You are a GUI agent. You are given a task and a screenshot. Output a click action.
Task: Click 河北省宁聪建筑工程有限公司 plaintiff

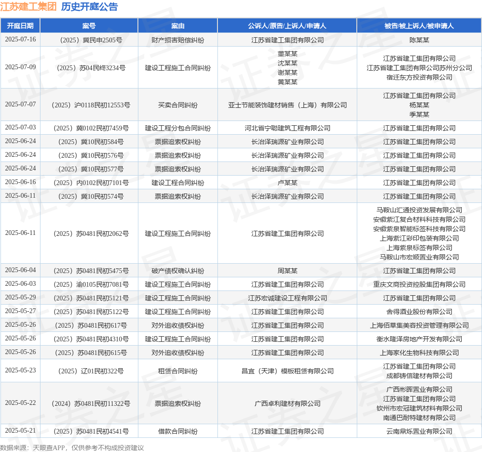(x=288, y=128)
